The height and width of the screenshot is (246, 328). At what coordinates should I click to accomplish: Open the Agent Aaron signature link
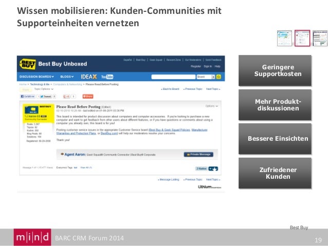coord(75,155)
